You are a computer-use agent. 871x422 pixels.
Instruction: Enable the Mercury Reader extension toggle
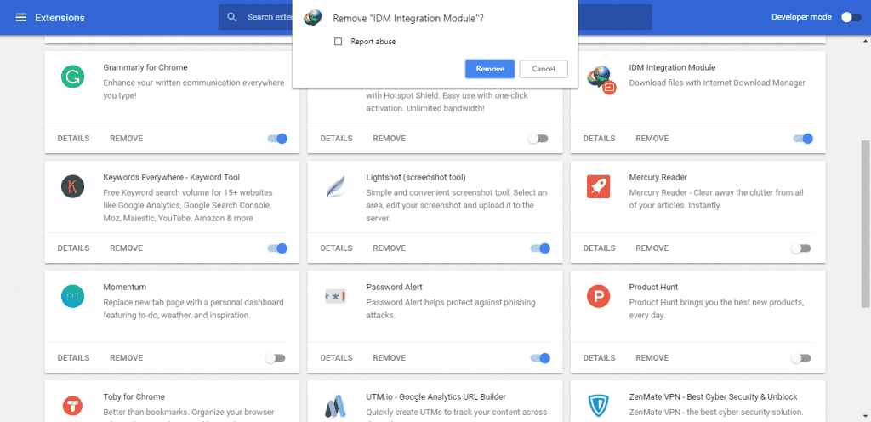pyautogui.click(x=800, y=248)
